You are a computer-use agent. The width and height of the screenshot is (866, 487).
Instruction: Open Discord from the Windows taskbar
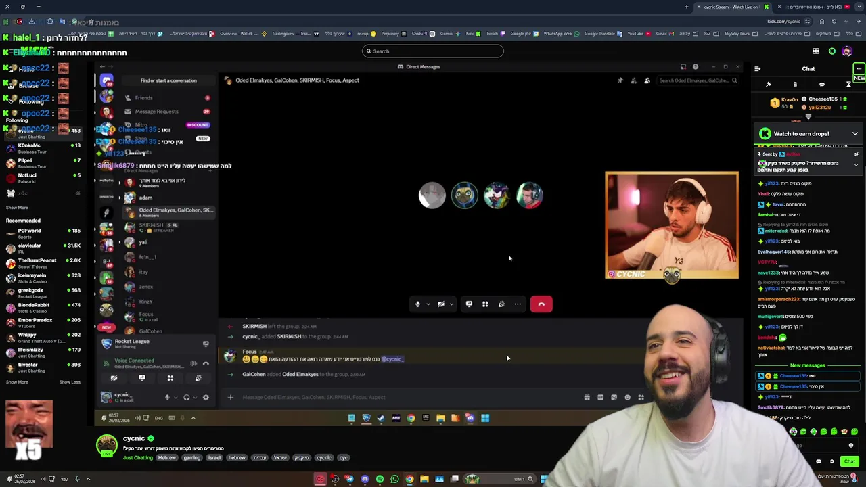(x=365, y=479)
